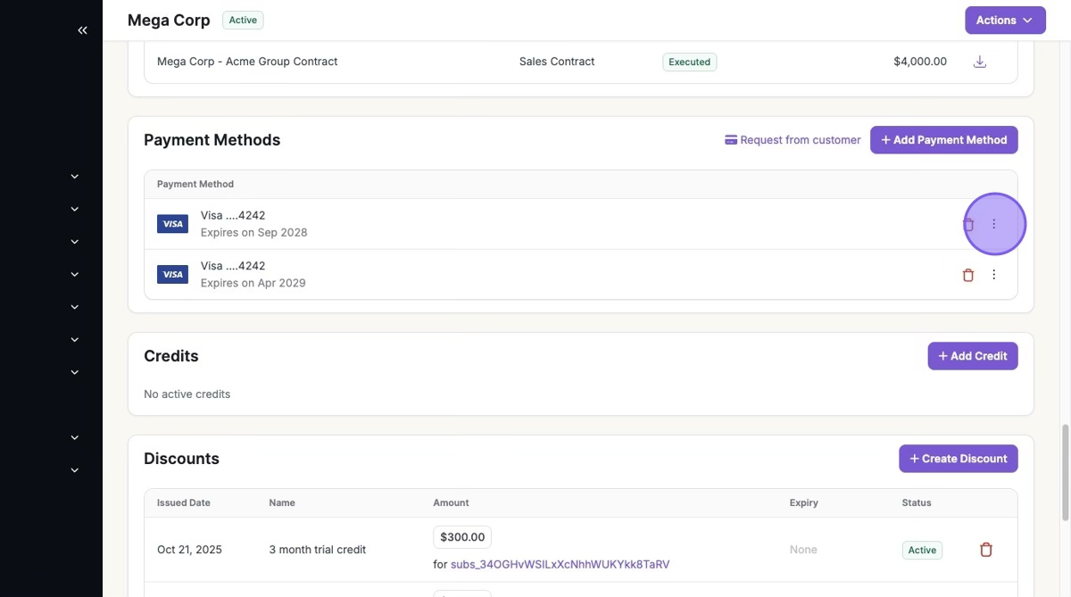Select the Mega Corp - Acme Group Contract name
The width and height of the screenshot is (1071, 597).
click(x=247, y=62)
